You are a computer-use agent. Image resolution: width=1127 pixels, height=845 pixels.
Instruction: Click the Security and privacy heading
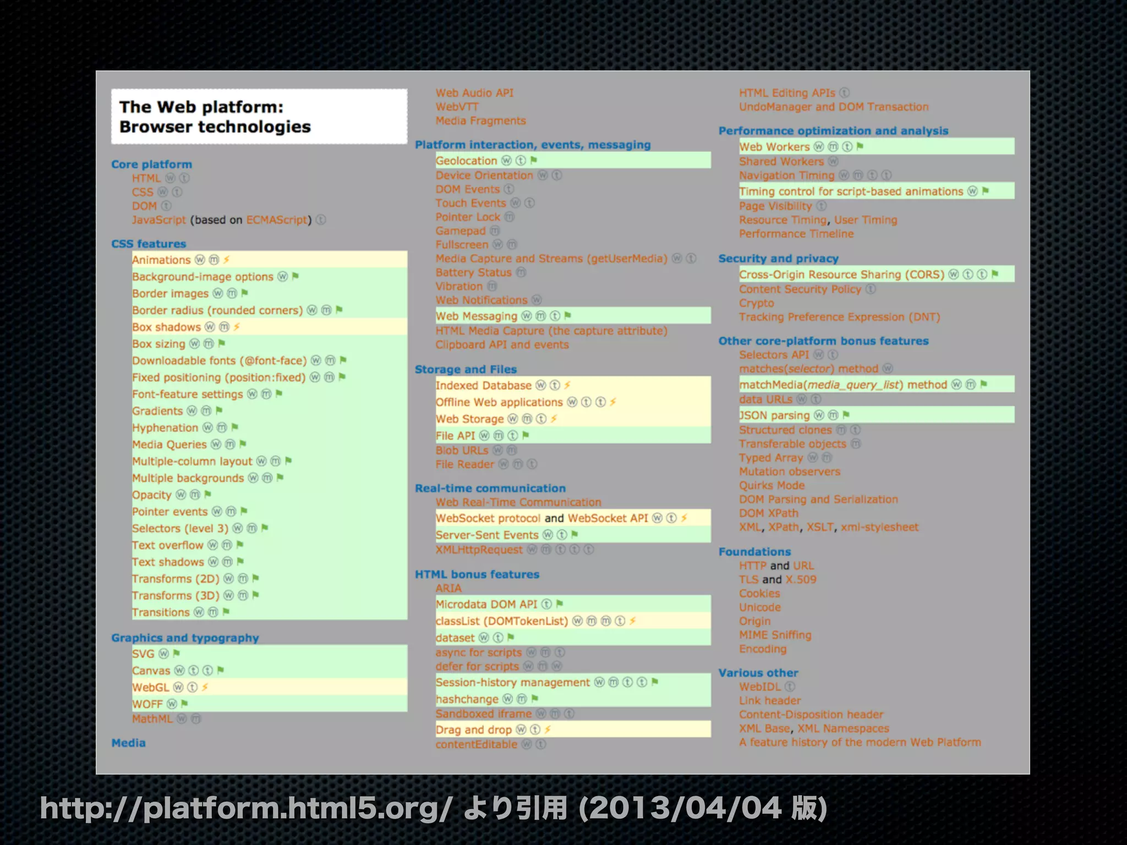point(778,258)
